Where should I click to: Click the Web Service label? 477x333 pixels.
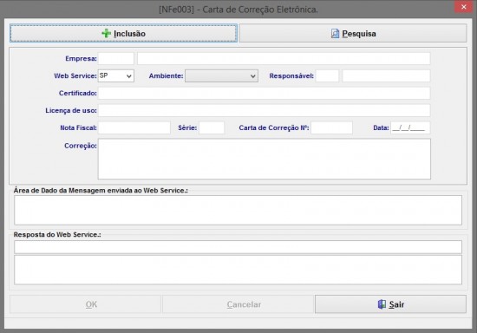75,75
